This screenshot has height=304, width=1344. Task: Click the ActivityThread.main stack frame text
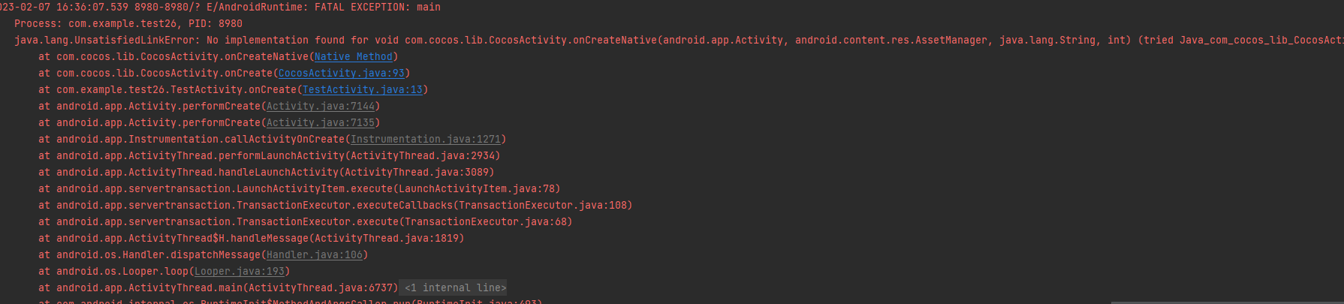tap(219, 288)
